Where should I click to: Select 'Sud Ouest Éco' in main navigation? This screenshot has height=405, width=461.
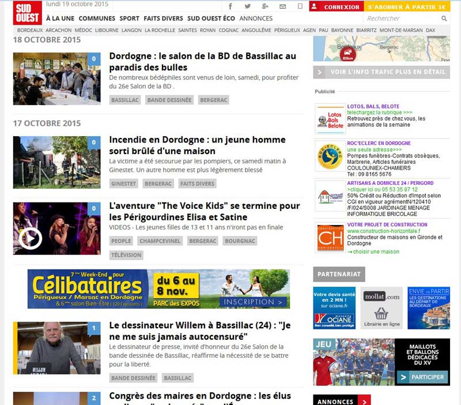click(211, 18)
